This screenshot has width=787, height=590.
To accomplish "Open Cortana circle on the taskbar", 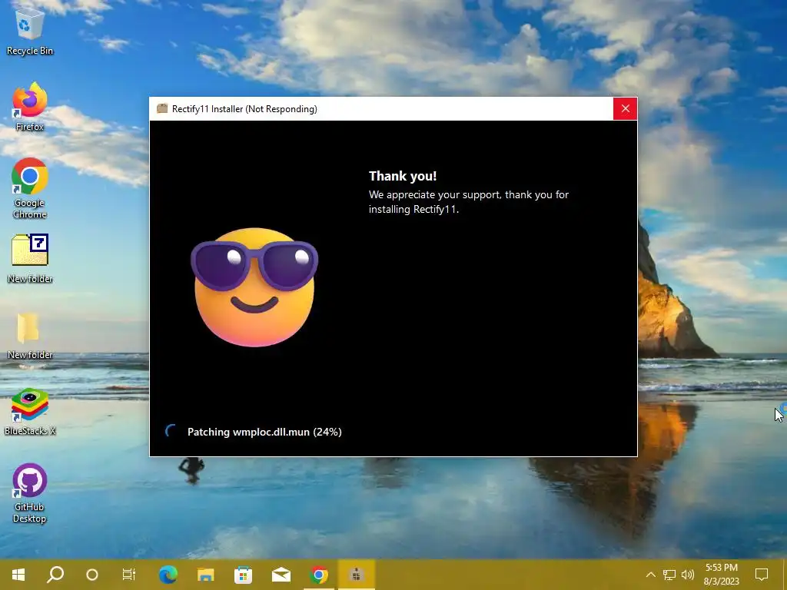I will [x=92, y=575].
